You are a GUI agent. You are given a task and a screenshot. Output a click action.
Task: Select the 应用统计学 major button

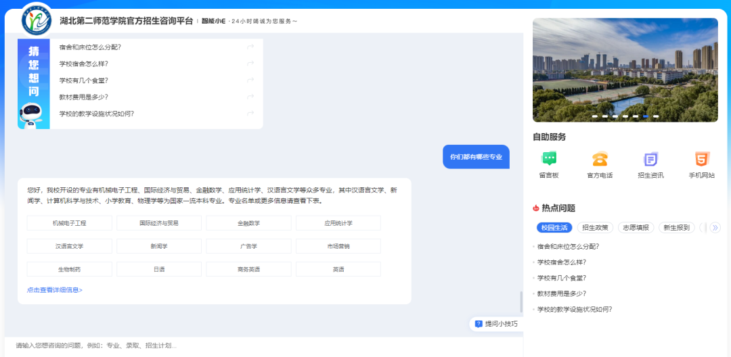[338, 223]
